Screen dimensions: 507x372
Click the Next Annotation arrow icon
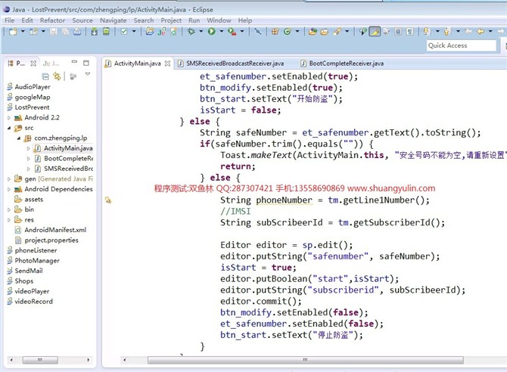click(427, 31)
